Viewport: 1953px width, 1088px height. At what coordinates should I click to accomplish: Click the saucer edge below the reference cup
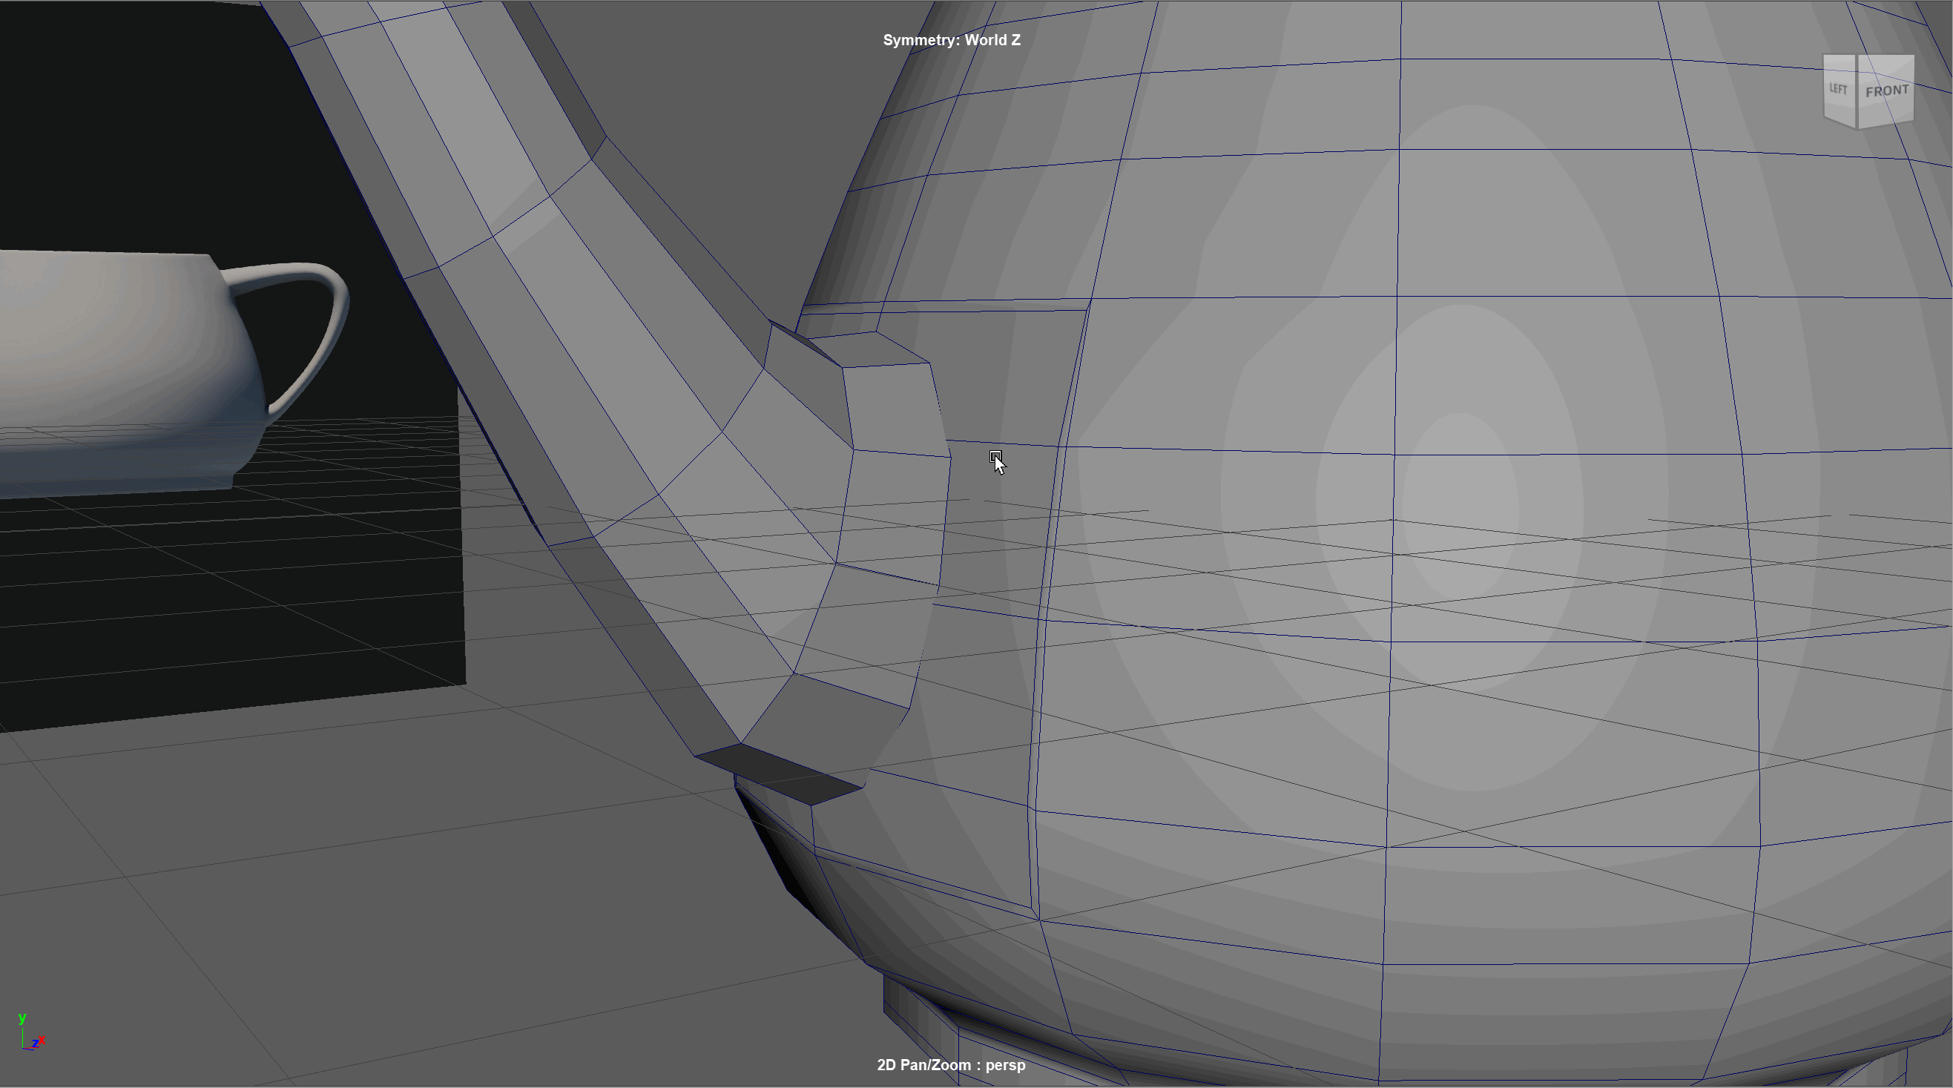point(151,485)
